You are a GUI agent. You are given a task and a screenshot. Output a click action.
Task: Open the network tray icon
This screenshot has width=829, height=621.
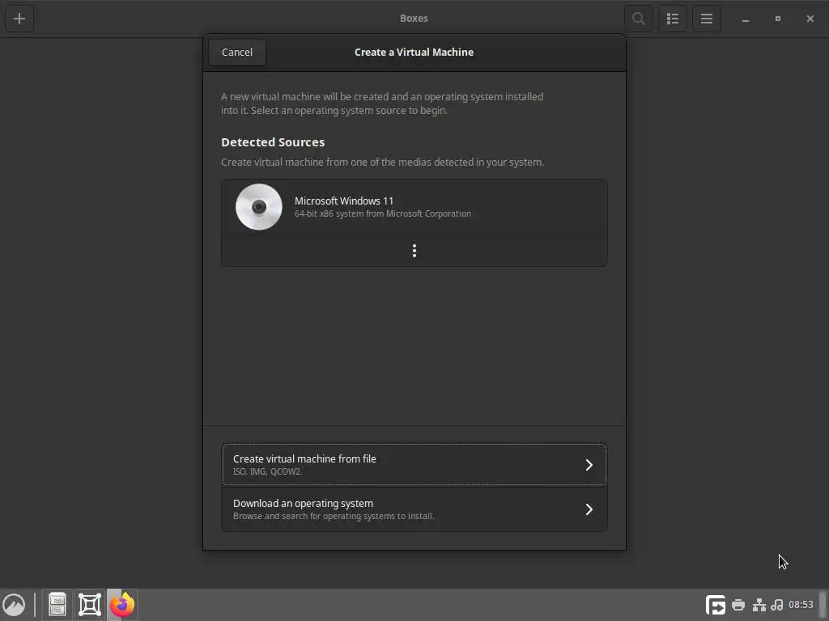(x=759, y=605)
